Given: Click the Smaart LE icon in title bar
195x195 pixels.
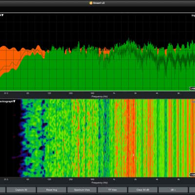Looking at the screenshot, I should point(91,3).
